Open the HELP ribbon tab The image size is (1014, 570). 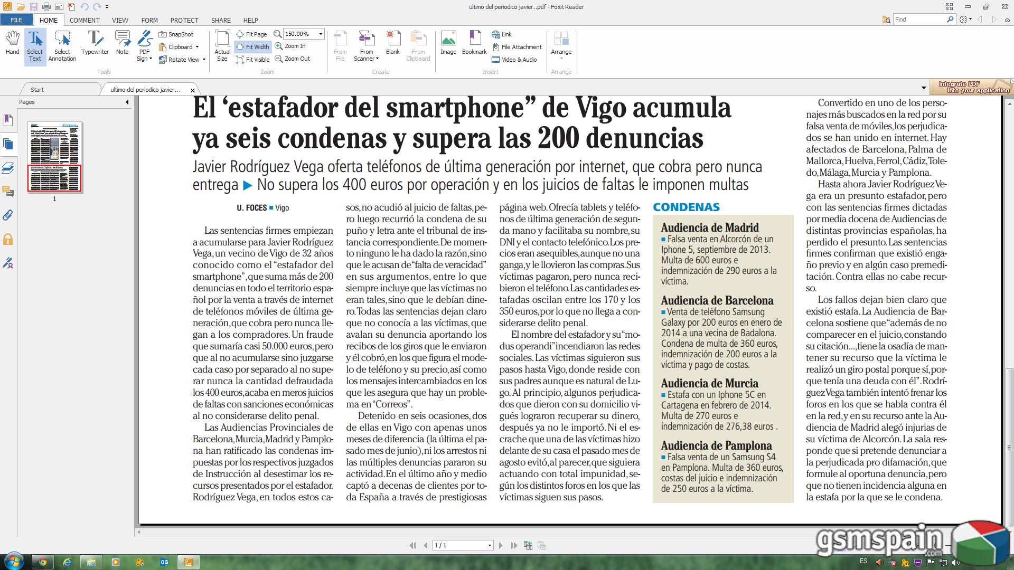click(250, 20)
